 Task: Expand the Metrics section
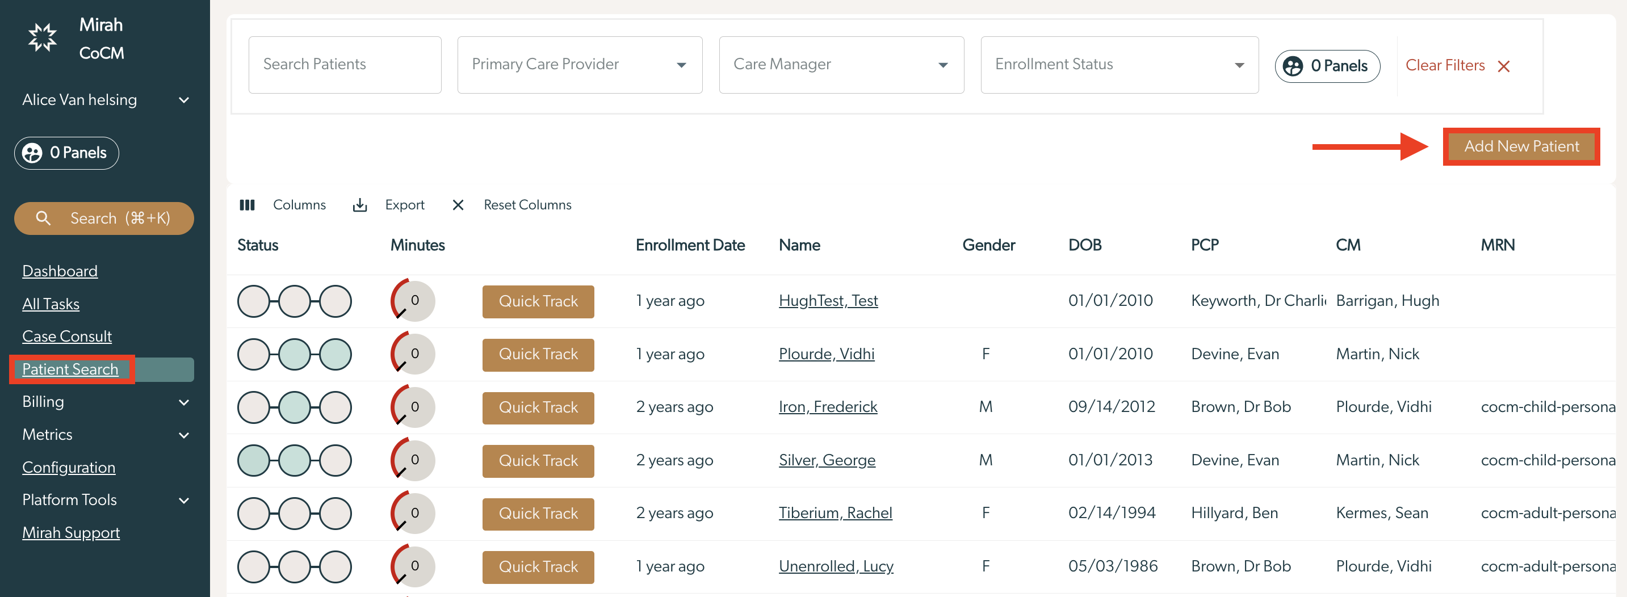click(105, 435)
